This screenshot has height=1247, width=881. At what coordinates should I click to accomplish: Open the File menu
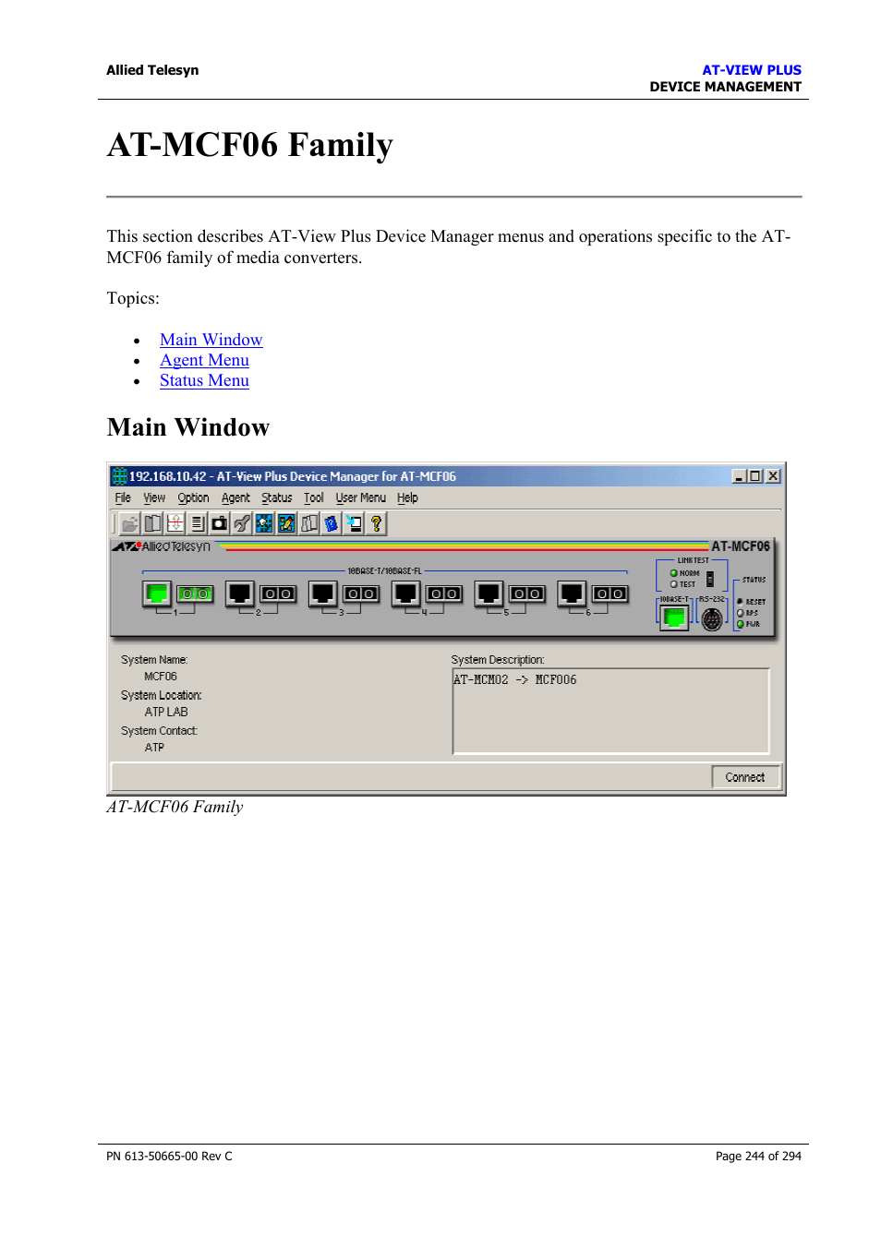tap(123, 498)
